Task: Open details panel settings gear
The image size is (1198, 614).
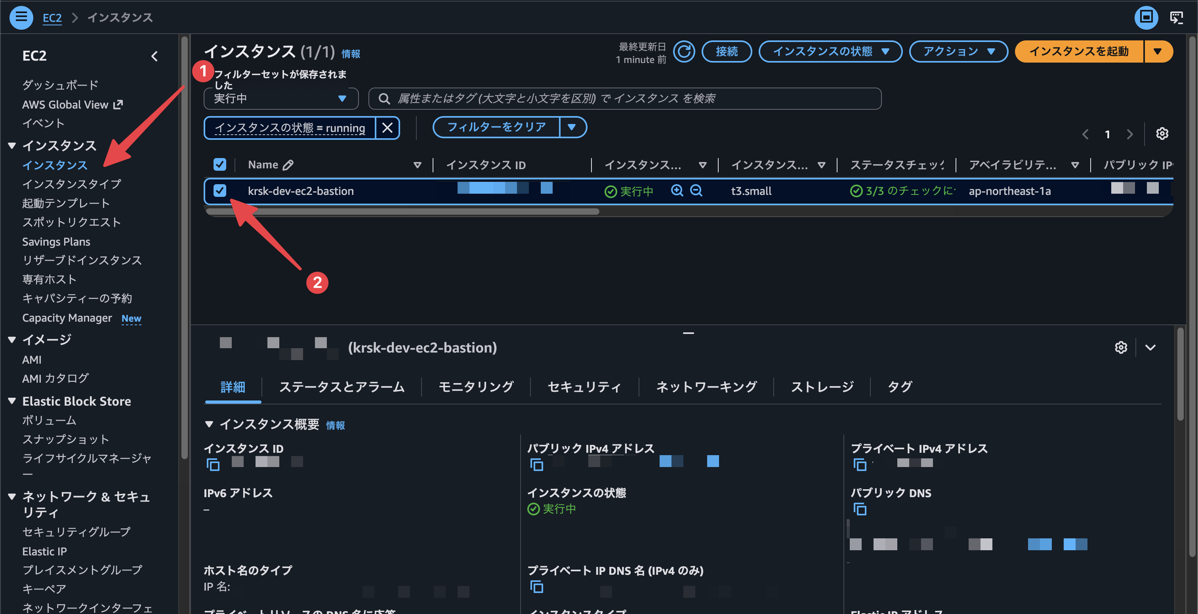Action: [1121, 347]
